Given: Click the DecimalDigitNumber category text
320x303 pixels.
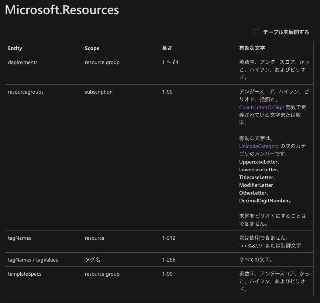Looking at the screenshot, I should (264, 201).
